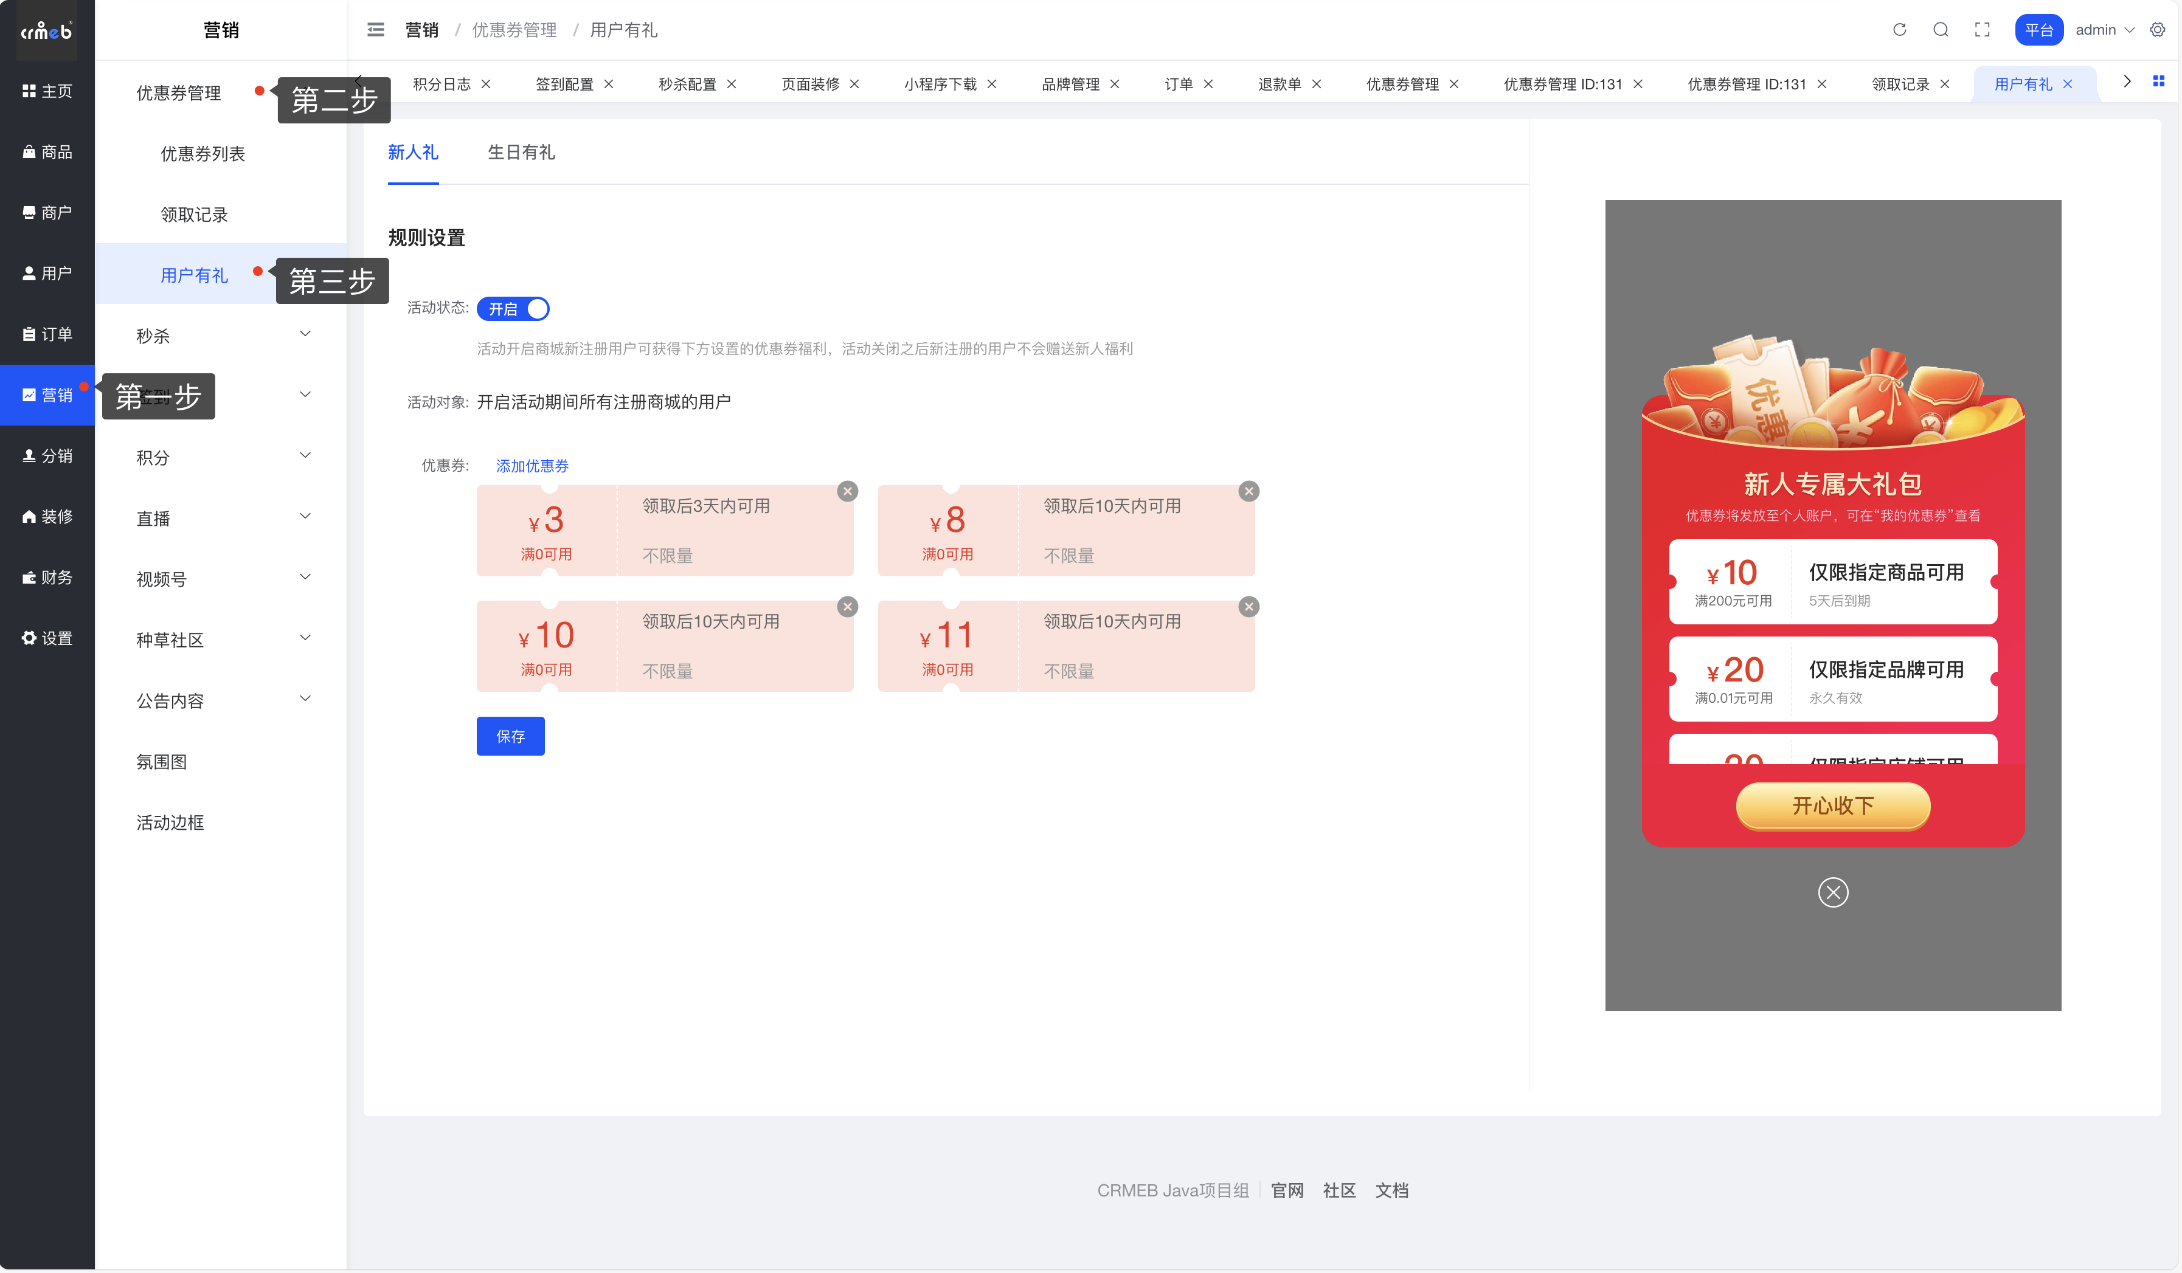Switch to the 生日有礼 tab
This screenshot has height=1273, width=2182.
coord(521,153)
